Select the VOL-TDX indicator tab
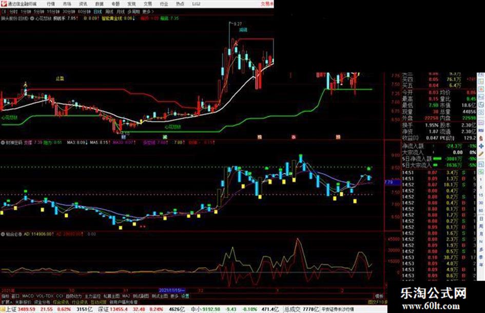485x313 pixels. [x=45, y=296]
